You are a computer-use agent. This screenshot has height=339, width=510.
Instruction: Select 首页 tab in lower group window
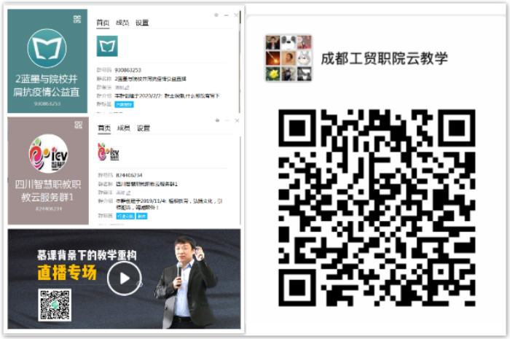pos(104,128)
